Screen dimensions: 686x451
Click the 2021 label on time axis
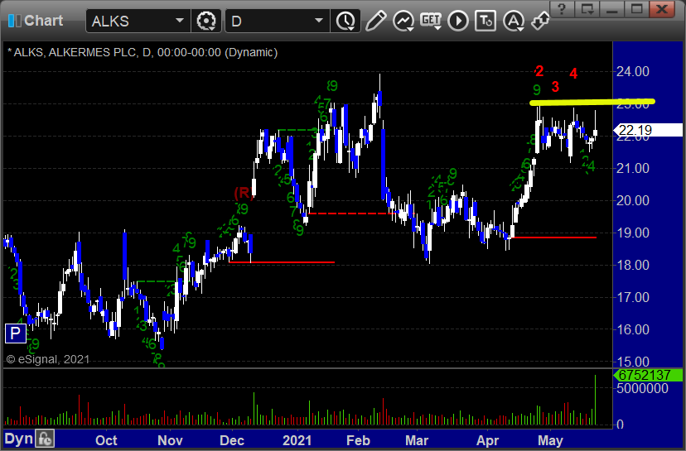297,440
